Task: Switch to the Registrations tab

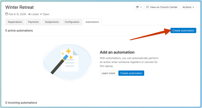Action: 15,22
